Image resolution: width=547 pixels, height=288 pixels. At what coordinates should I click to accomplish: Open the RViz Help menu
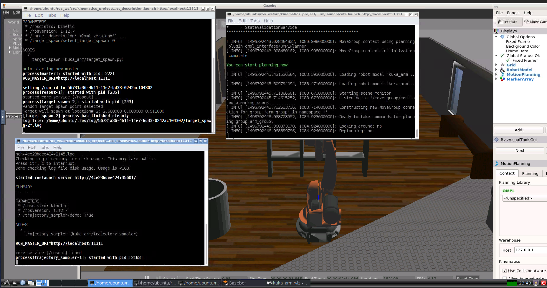[528, 13]
